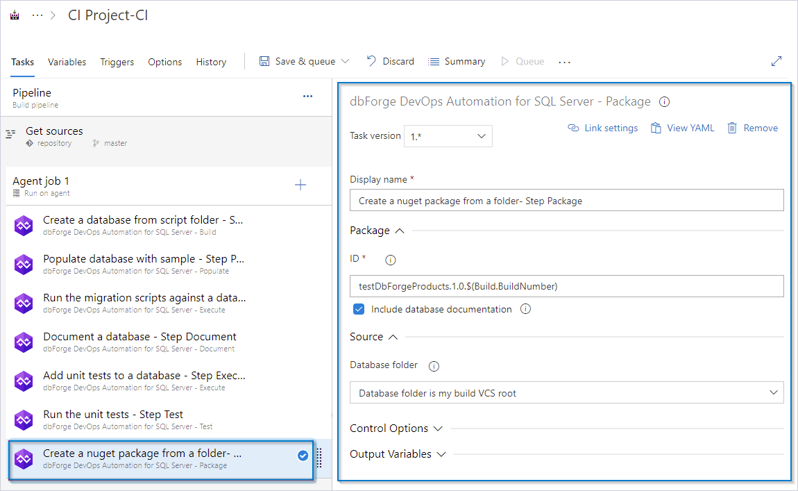Click the blue checkmark on the nuget package task
Screen dimensions: 798x491
[303, 456]
